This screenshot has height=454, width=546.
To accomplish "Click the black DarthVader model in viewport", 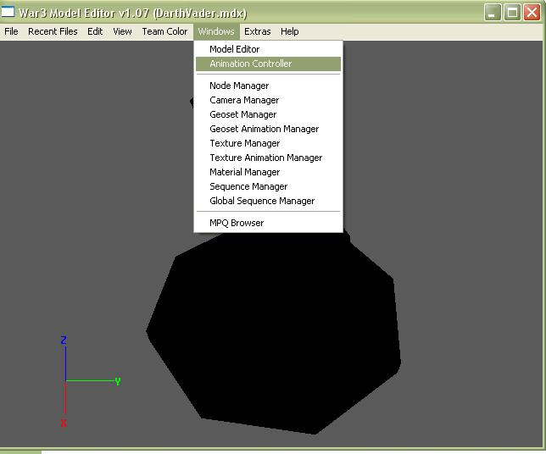I will pyautogui.click(x=275, y=334).
